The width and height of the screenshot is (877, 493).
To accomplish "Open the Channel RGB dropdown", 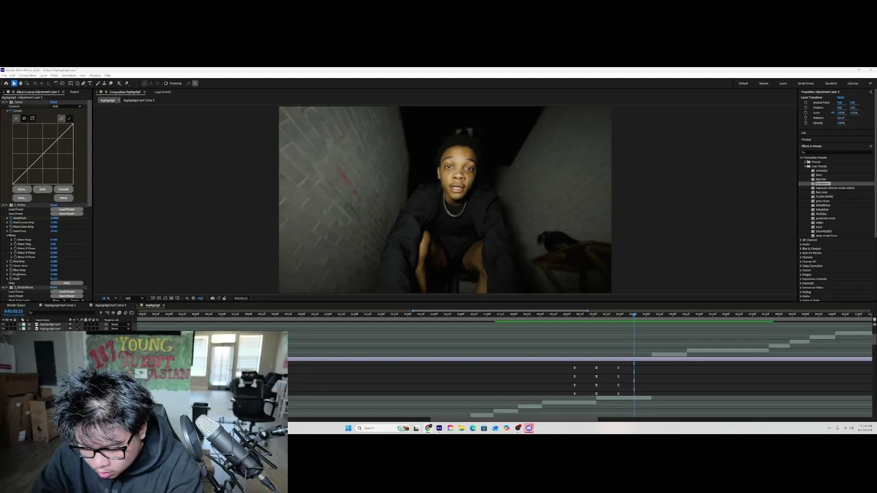I will point(66,106).
